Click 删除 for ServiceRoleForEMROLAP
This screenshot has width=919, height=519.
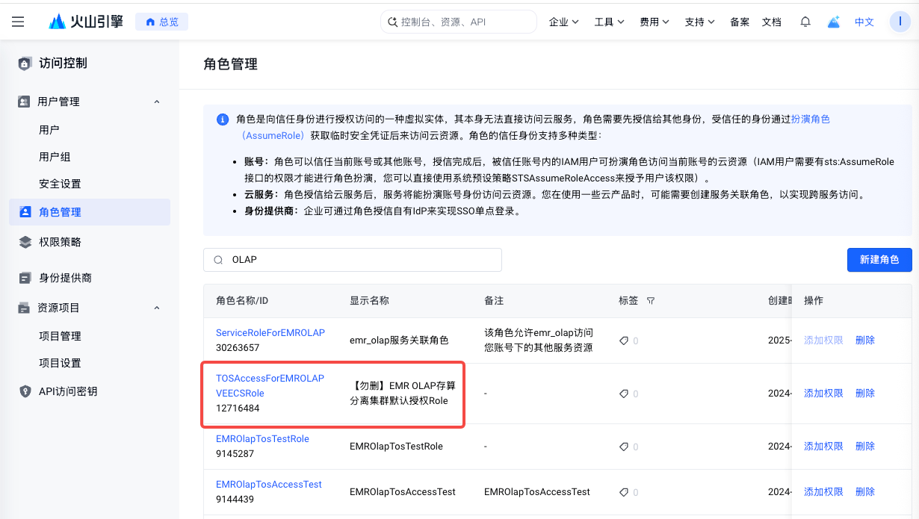[x=865, y=340]
